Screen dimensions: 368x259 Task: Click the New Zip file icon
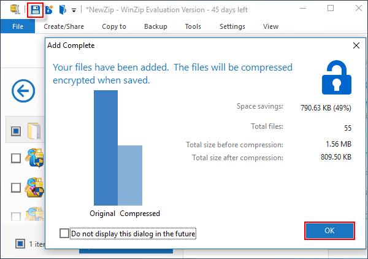(x=48, y=9)
